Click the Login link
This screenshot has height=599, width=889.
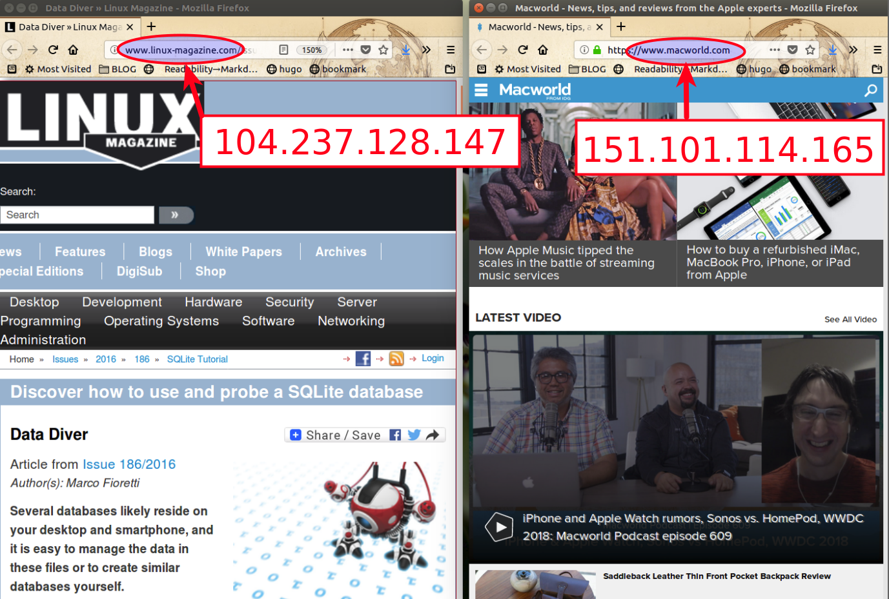click(433, 358)
